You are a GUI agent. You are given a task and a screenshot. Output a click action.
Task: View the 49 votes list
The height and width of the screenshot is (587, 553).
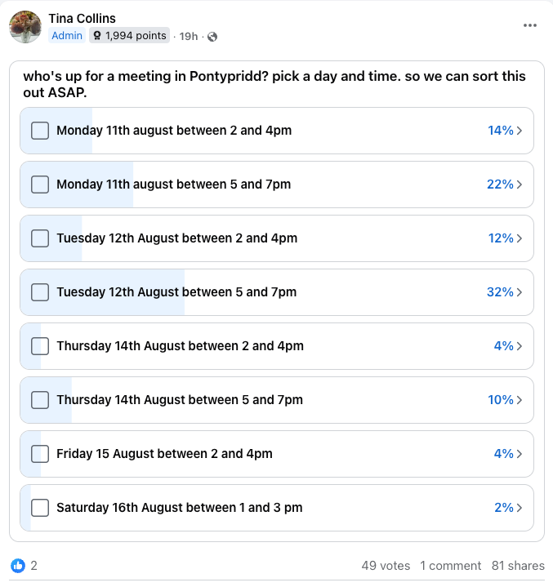click(386, 565)
